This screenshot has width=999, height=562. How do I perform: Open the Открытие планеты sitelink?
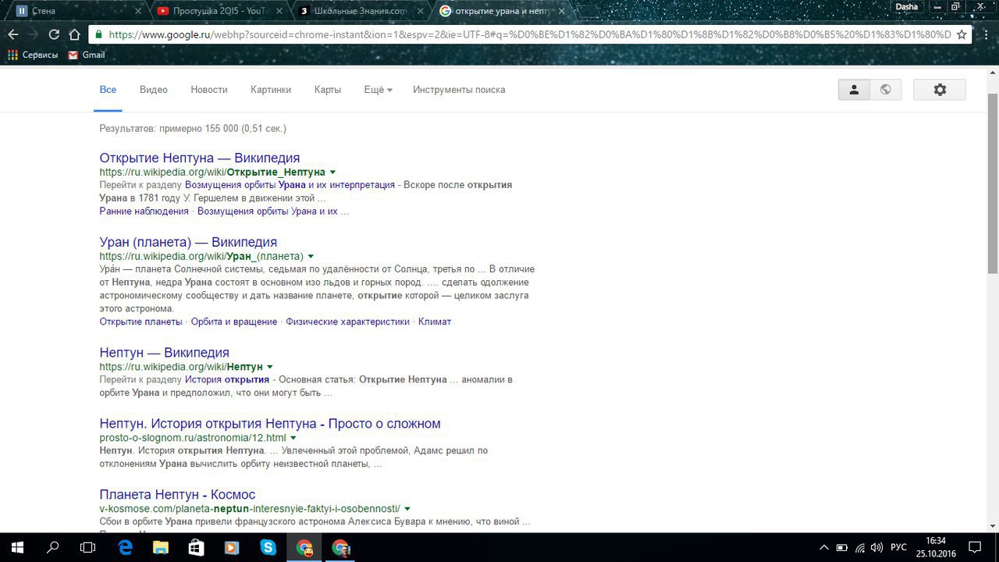coord(140,322)
